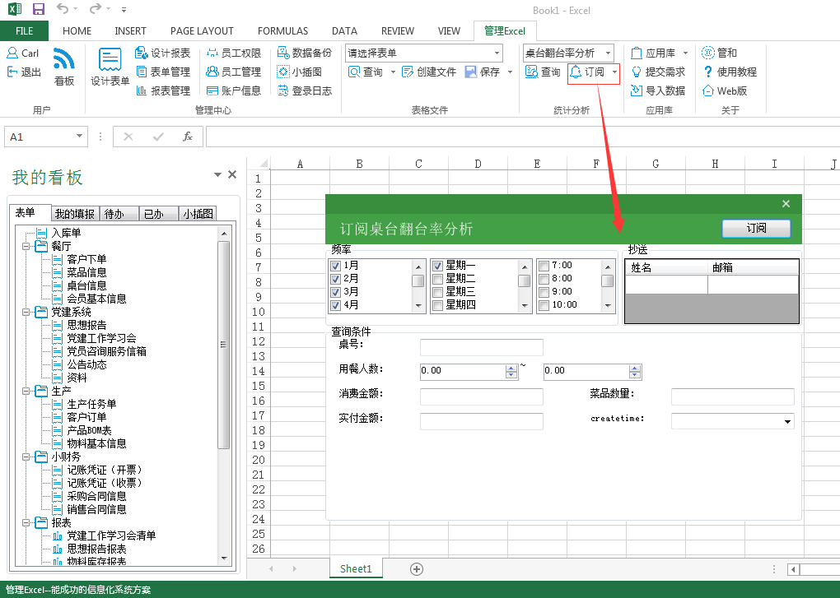
Task: Open the 应用库 dropdown arrow
Action: [686, 53]
